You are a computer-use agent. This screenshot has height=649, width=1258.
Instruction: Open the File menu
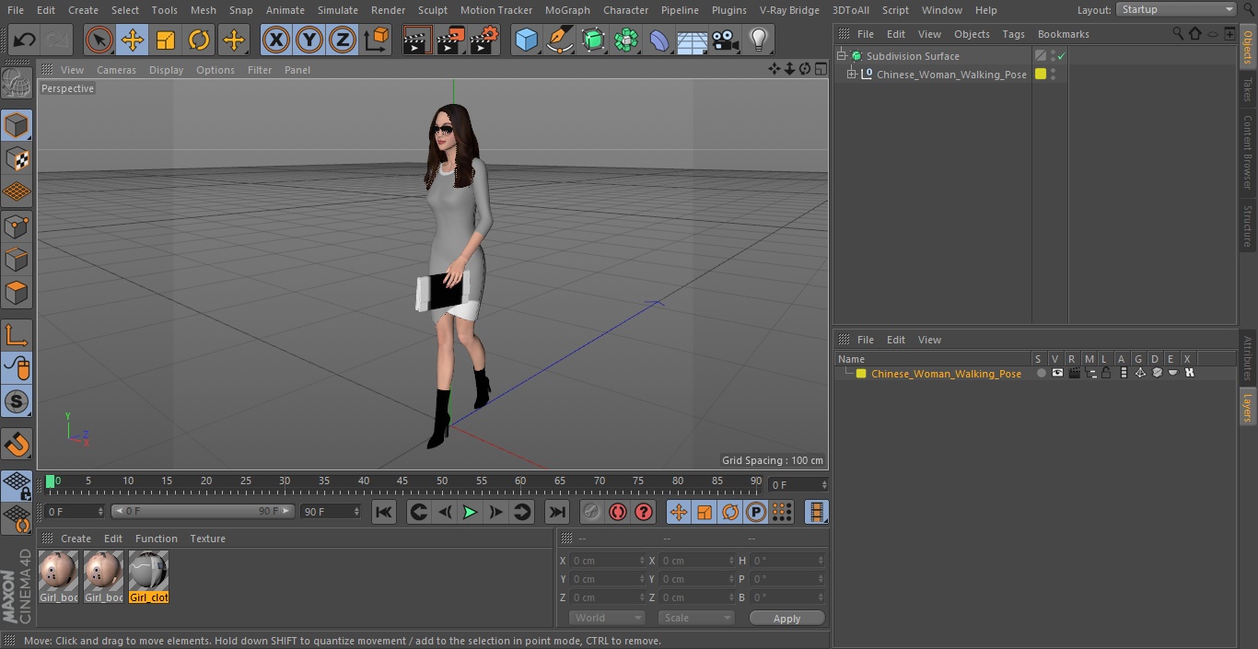click(x=16, y=10)
